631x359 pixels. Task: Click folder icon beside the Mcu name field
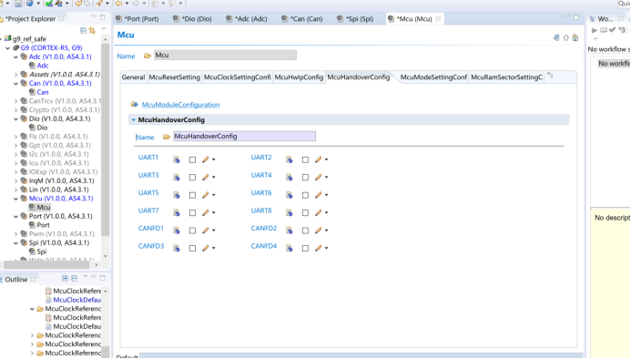[x=148, y=56]
